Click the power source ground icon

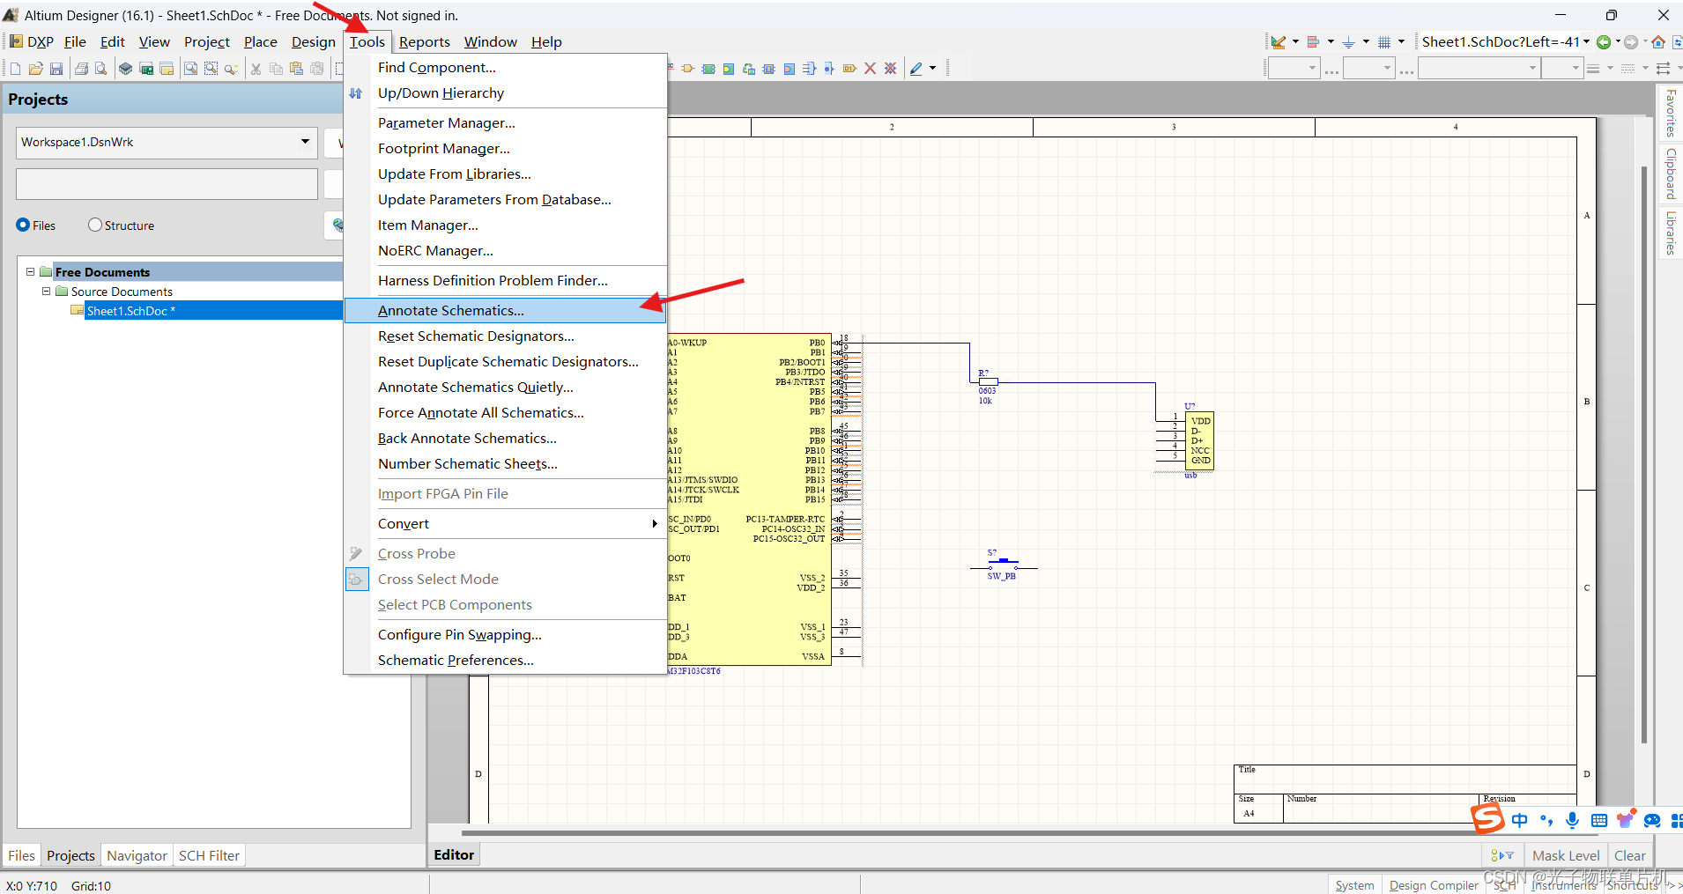tap(1348, 41)
